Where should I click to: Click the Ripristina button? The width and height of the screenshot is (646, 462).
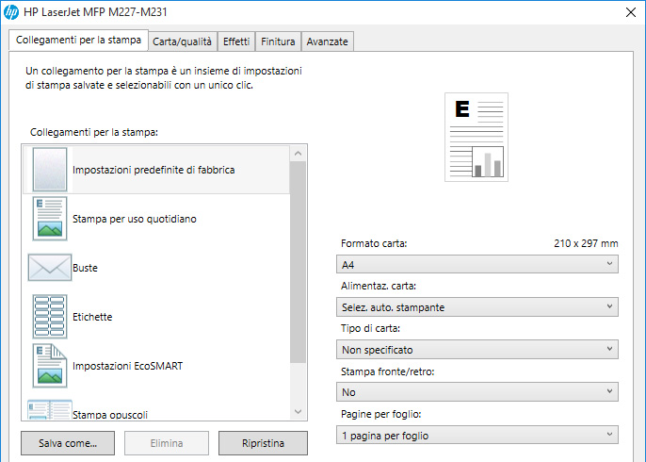(x=263, y=442)
